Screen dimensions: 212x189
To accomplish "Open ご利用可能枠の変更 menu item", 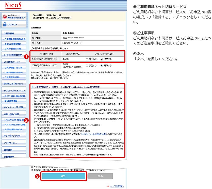I will 13,55.
